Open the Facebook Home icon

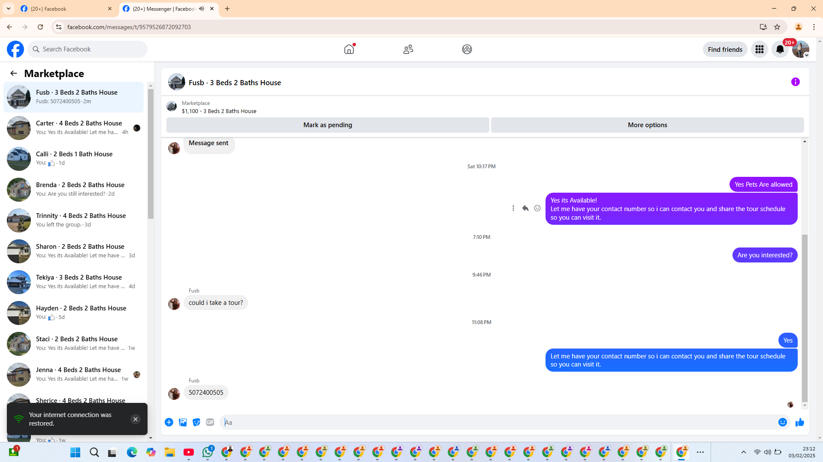(349, 49)
